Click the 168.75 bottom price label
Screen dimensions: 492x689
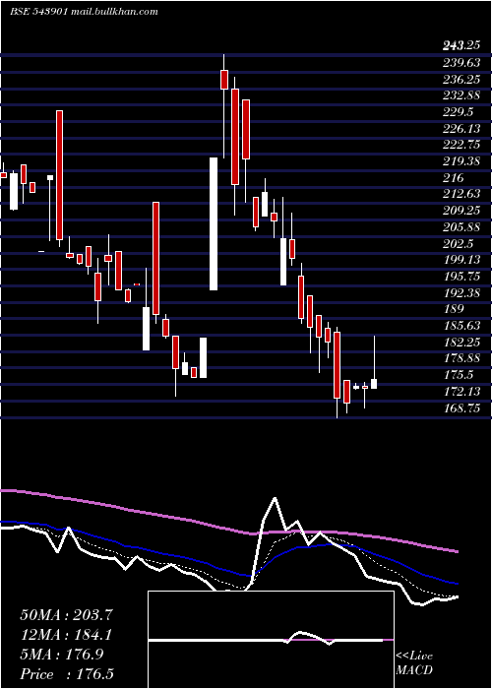(x=461, y=408)
